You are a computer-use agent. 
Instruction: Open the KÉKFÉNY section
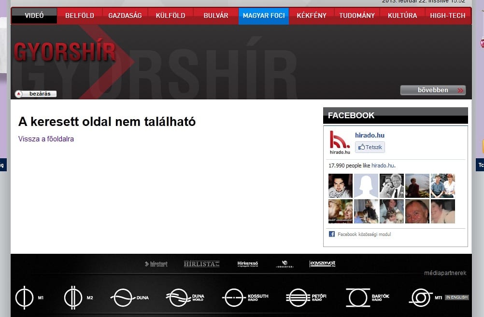click(312, 16)
